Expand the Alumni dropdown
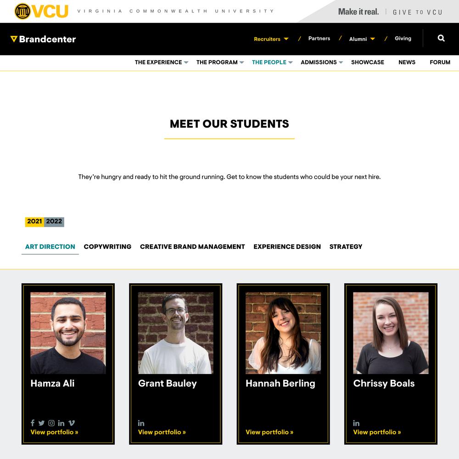The width and height of the screenshot is (459, 459). (362, 39)
